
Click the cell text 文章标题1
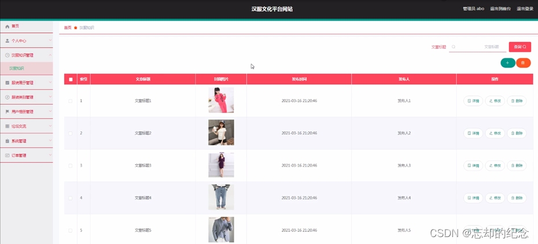point(143,101)
